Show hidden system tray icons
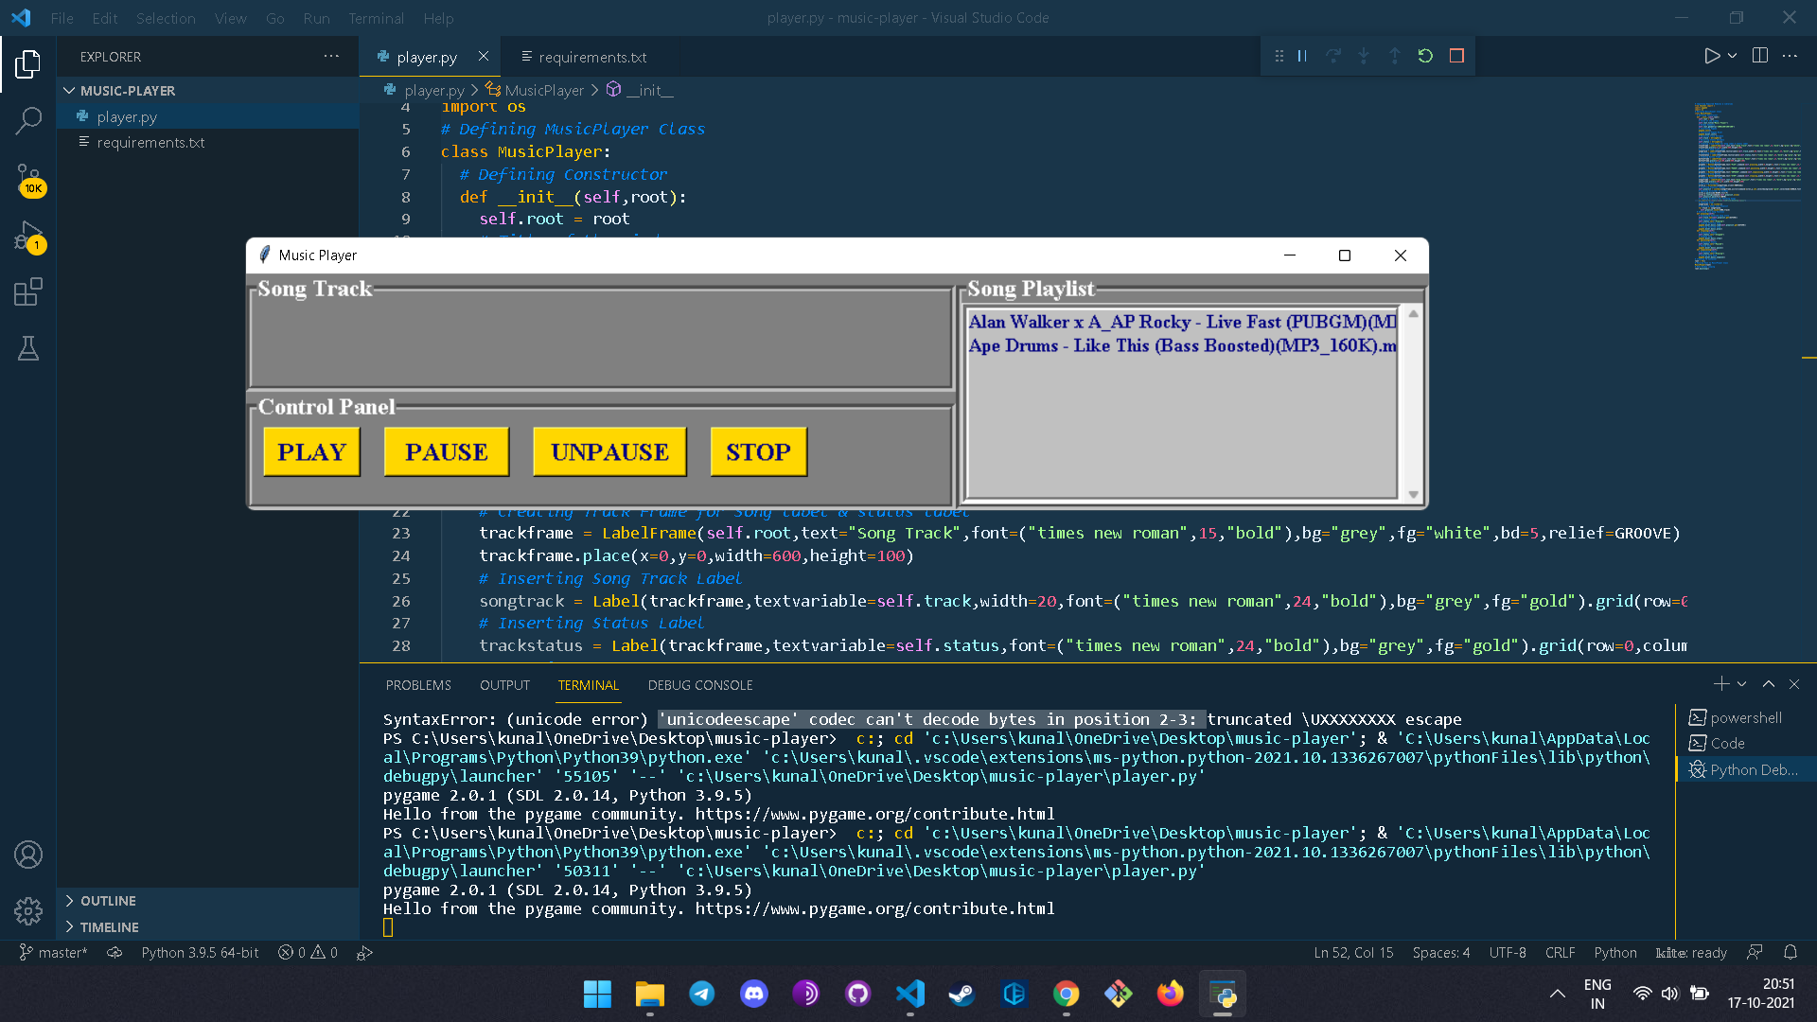Viewport: 1817px width, 1022px height. point(1557,994)
